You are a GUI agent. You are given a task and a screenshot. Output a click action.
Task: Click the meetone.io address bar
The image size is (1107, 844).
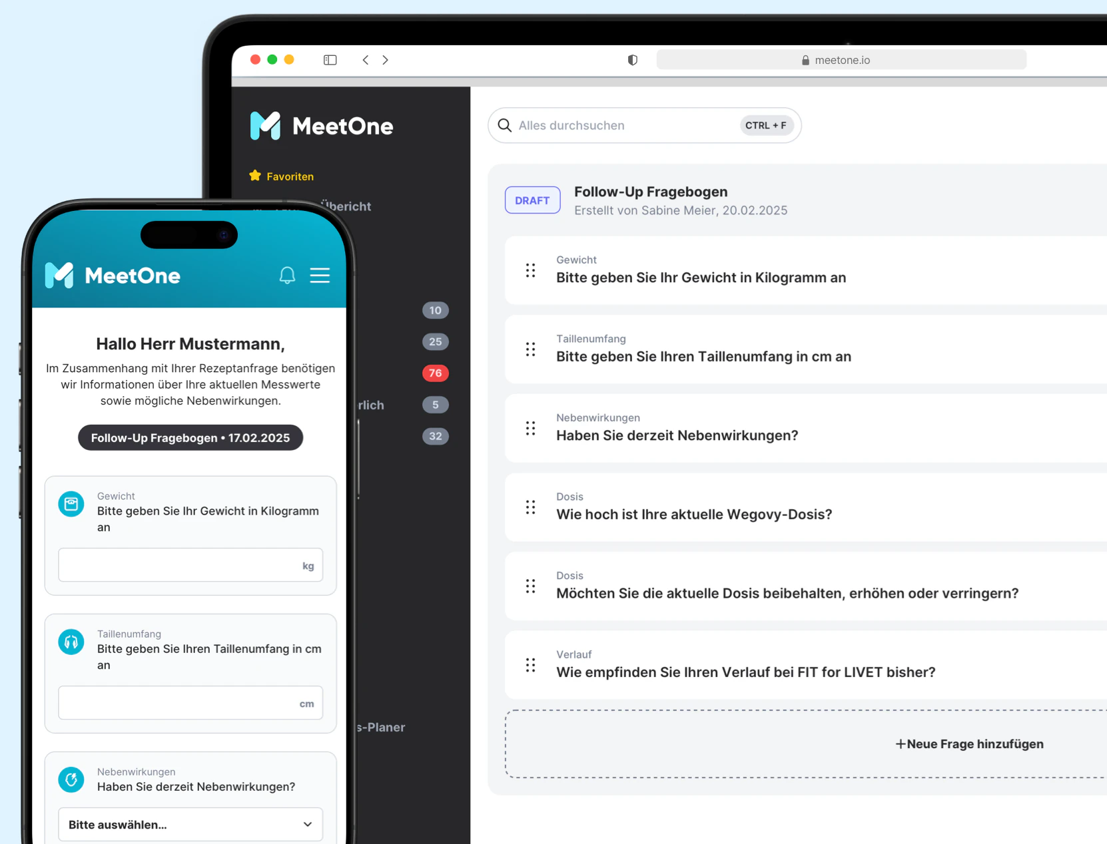841,60
